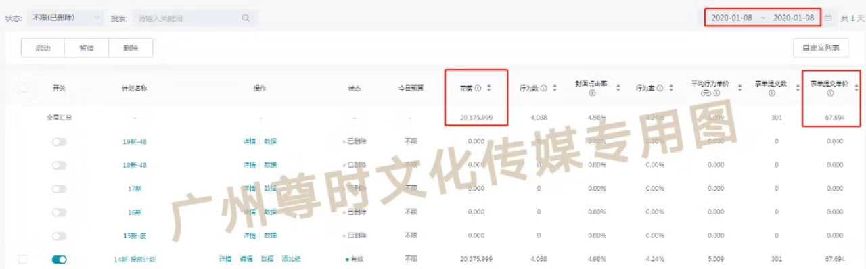The width and height of the screenshot is (866, 269).
Task: Click the 启动 button
Action: pyautogui.click(x=43, y=48)
